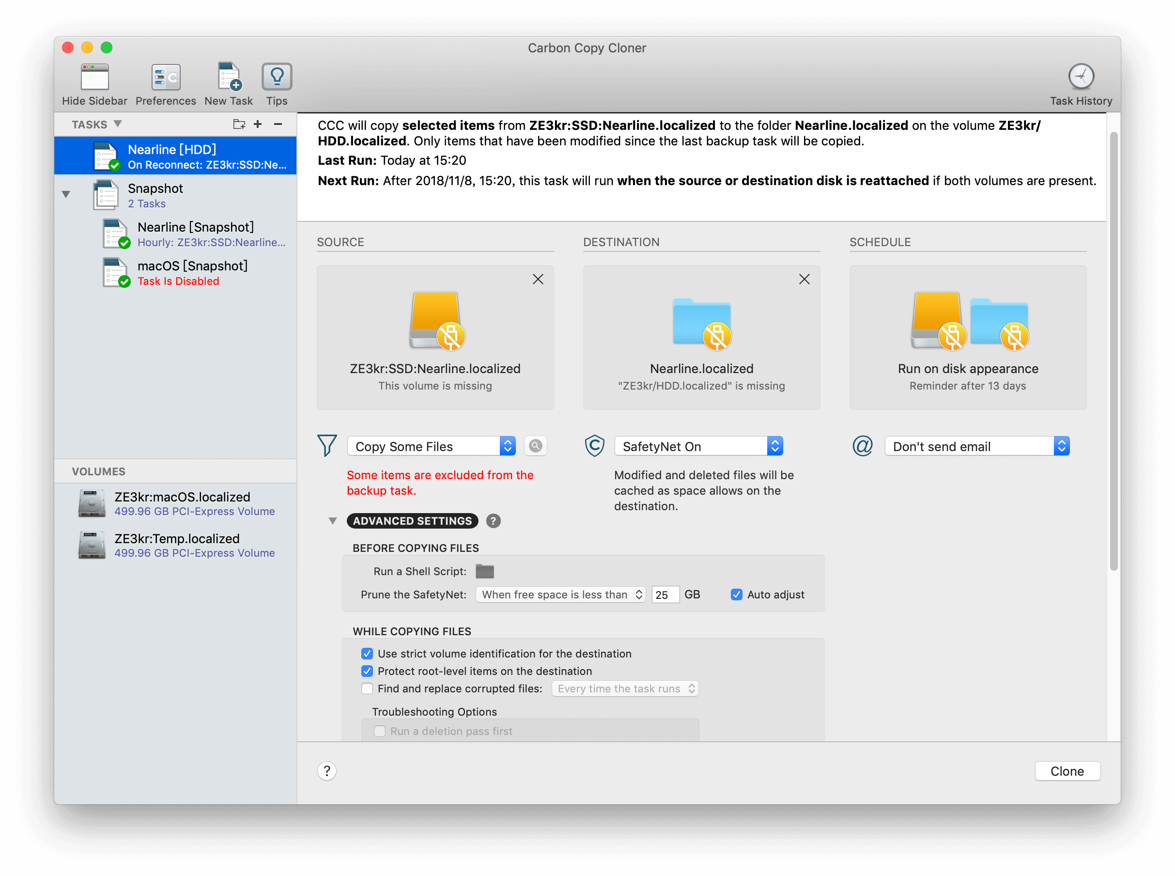Collapse the Snapshot task group

point(66,195)
